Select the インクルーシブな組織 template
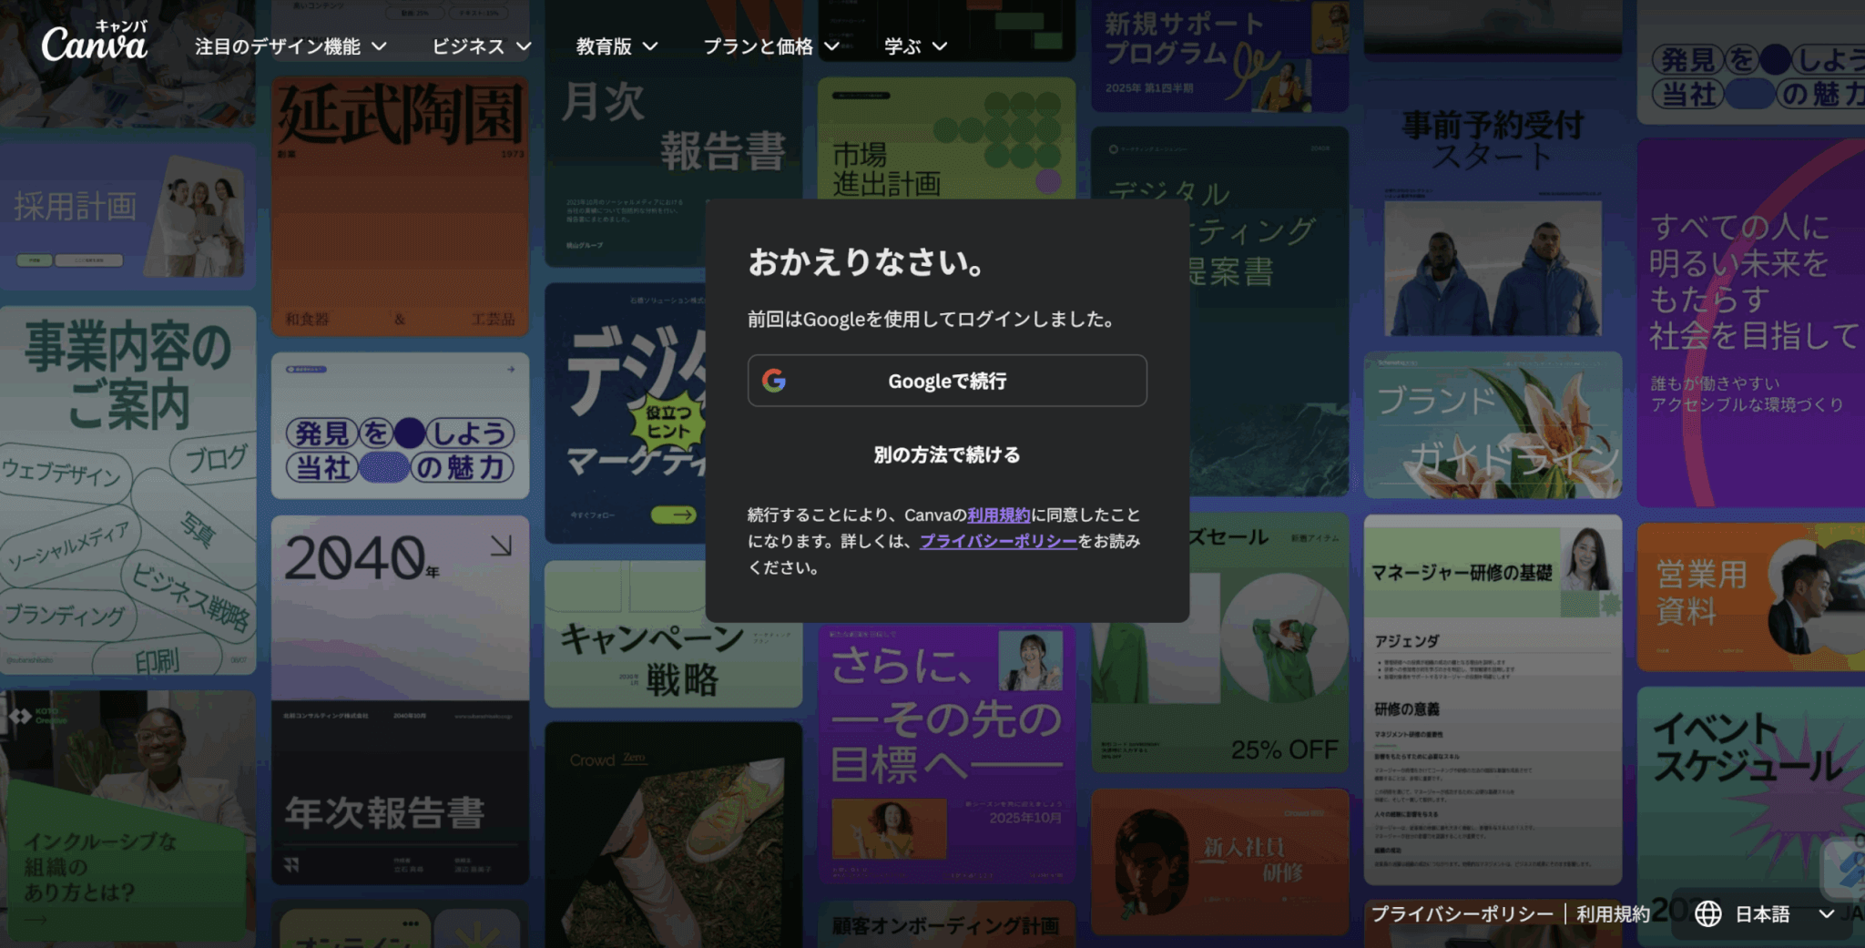 point(127,815)
